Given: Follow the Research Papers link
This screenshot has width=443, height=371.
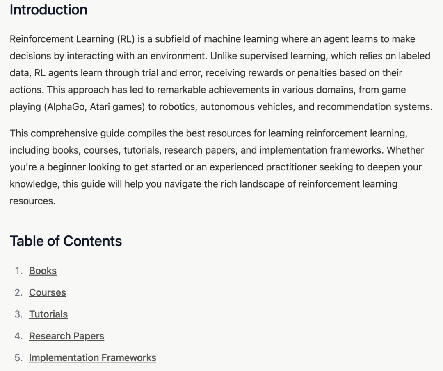Looking at the screenshot, I should [66, 336].
